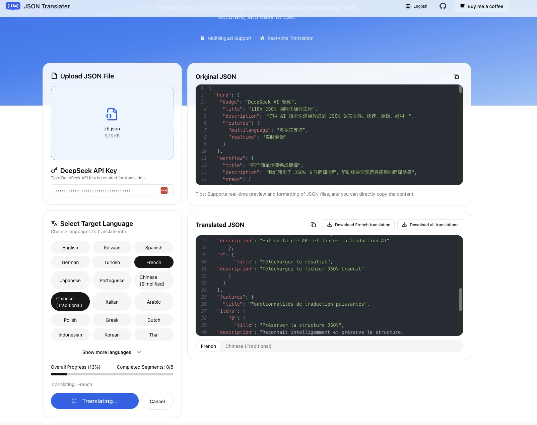Click line 2 "hero" key in Original JSON

[x=223, y=95]
